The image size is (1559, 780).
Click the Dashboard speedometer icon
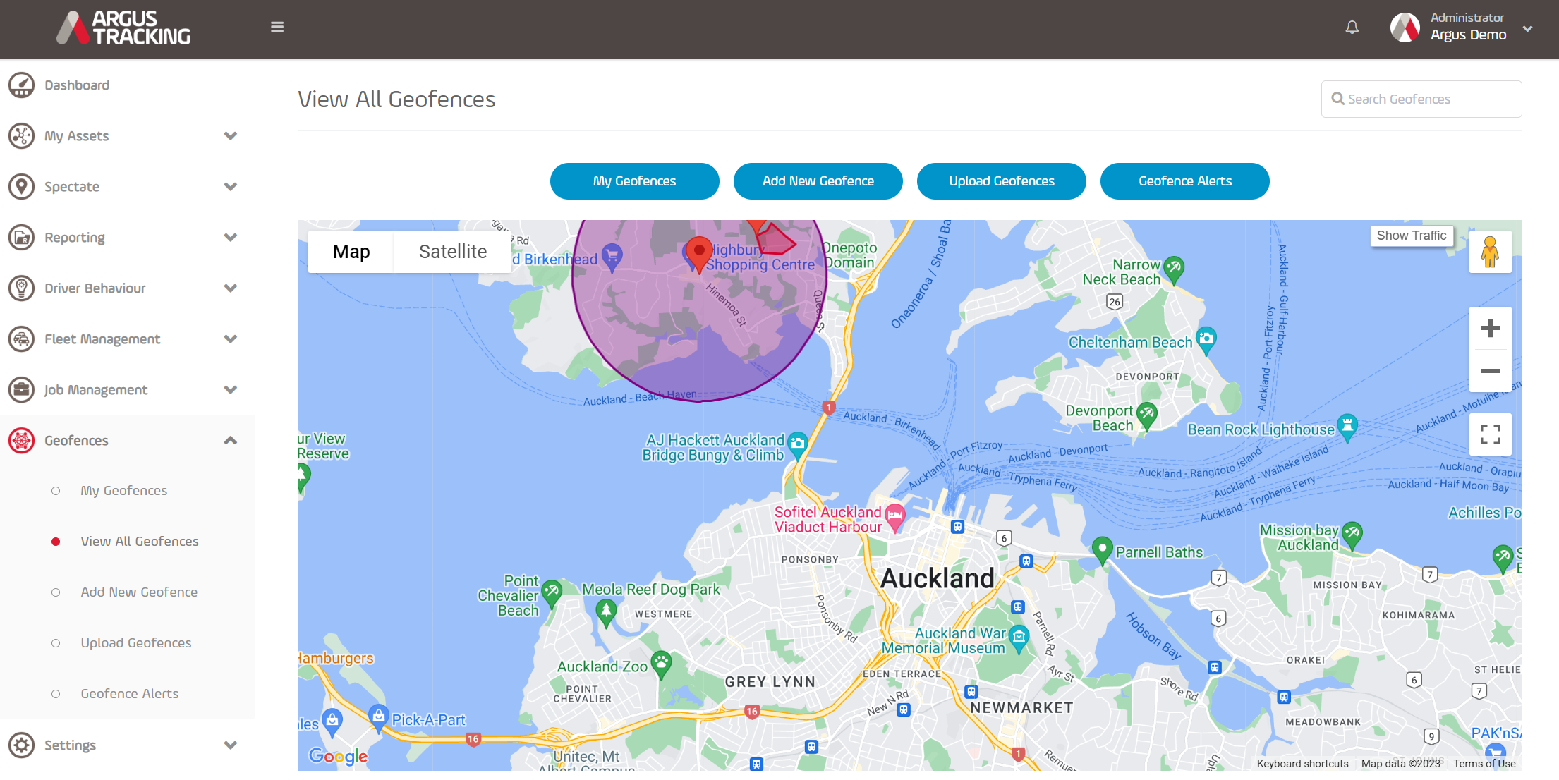pos(21,85)
